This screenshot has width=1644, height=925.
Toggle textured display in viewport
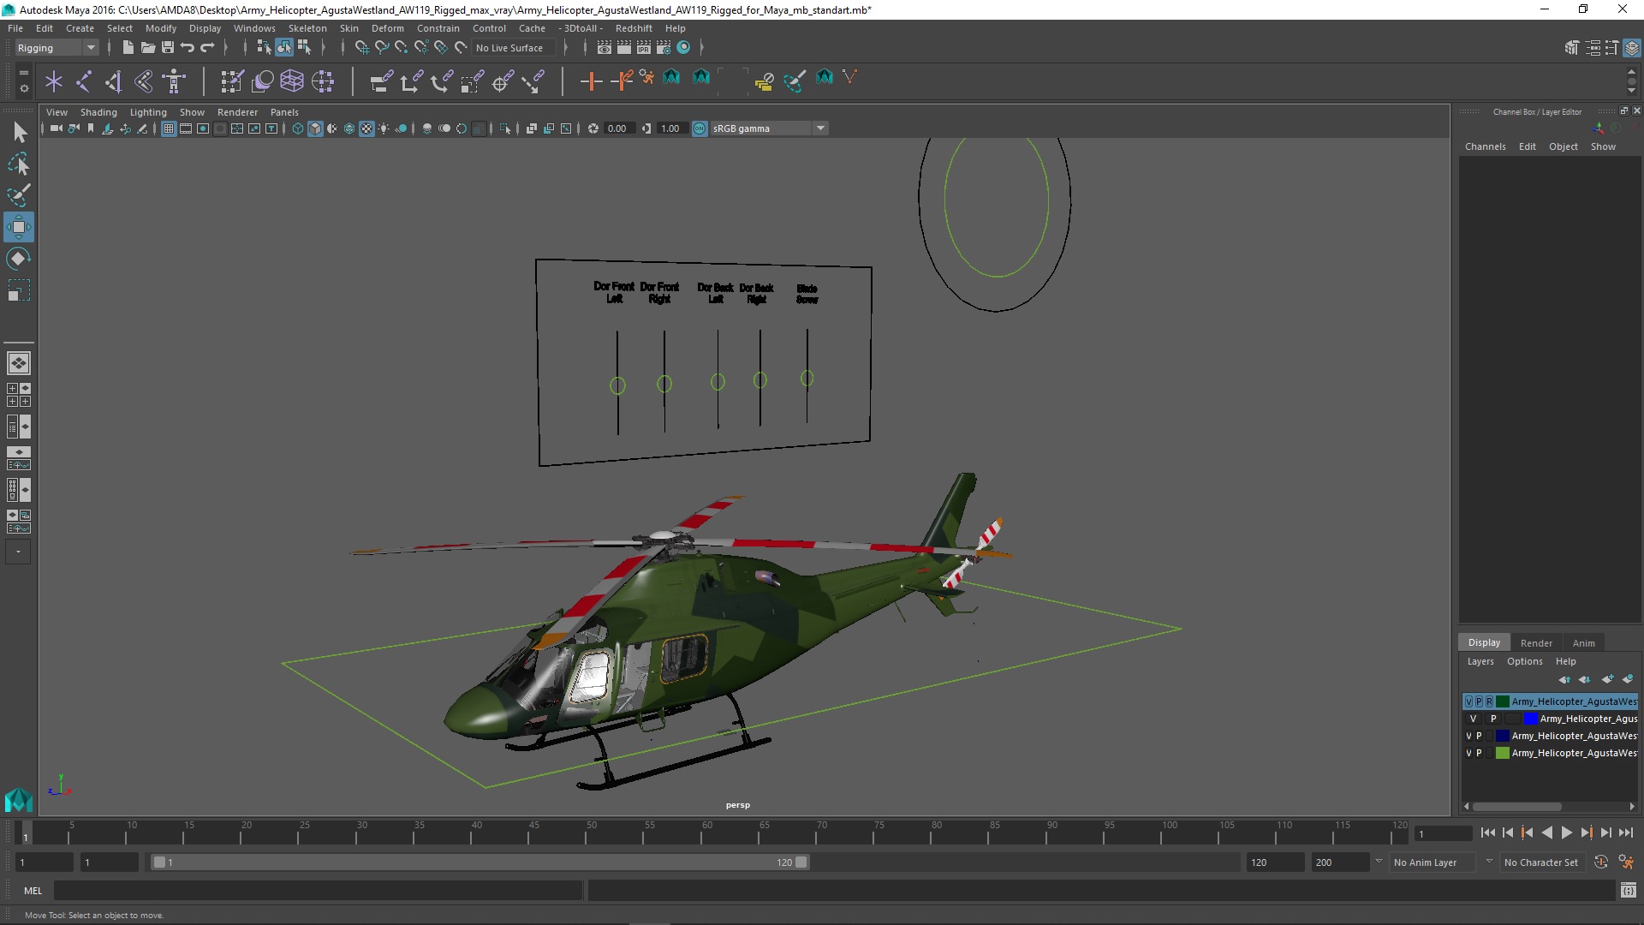pos(366,128)
